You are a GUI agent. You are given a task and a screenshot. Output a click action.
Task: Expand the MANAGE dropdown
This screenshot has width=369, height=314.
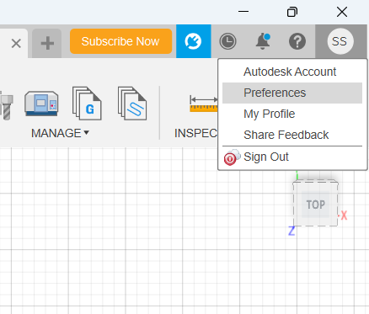pos(60,133)
